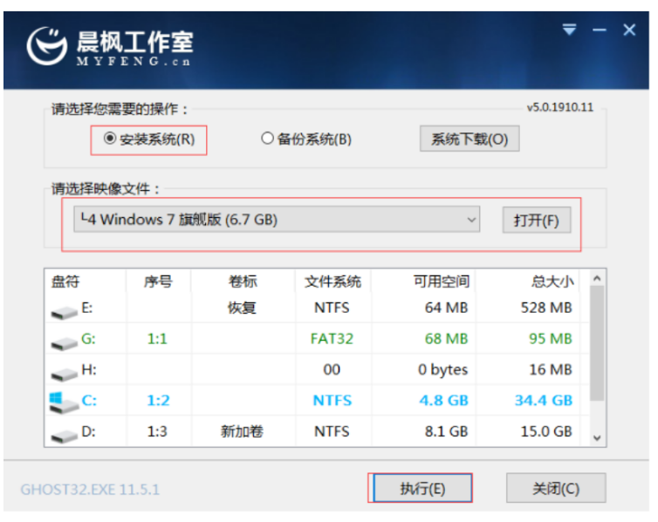The height and width of the screenshot is (522, 658).
Task: Select the D: drive label text
Action: 88,431
